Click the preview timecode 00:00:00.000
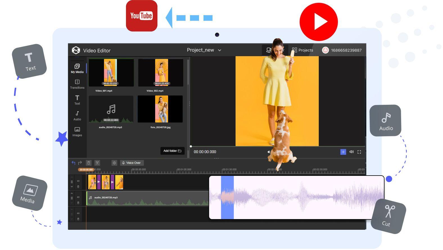This screenshot has width=443, height=250. pos(205,152)
